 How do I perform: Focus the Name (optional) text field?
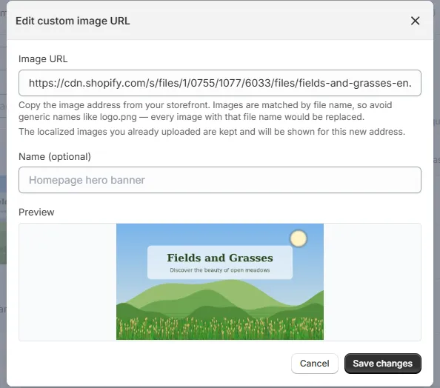(x=220, y=180)
